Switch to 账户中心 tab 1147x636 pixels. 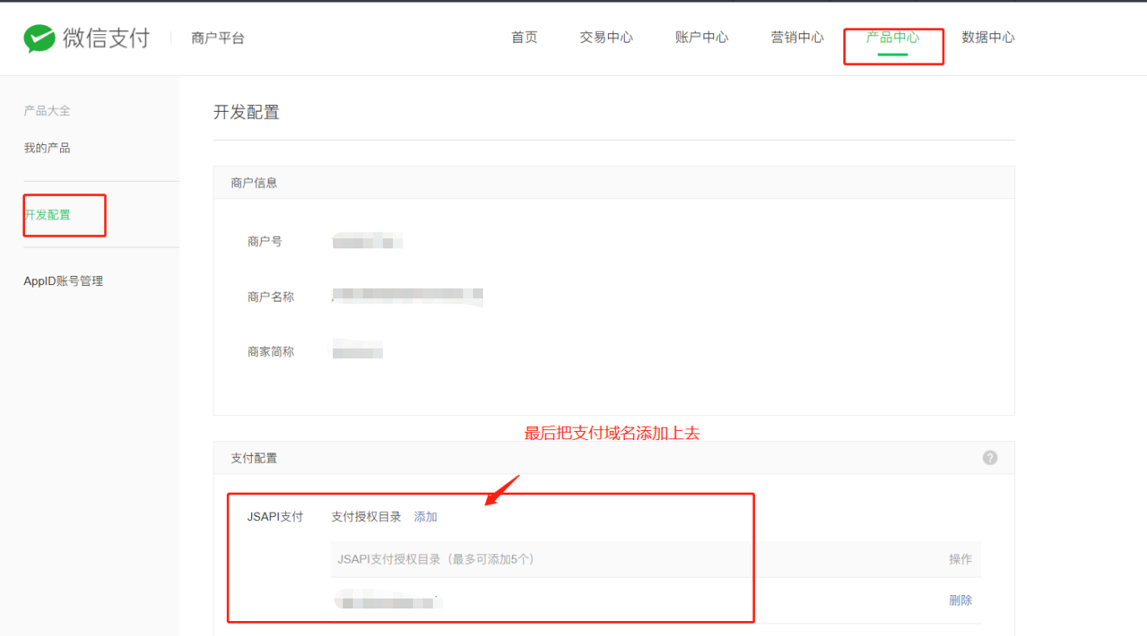click(x=702, y=38)
